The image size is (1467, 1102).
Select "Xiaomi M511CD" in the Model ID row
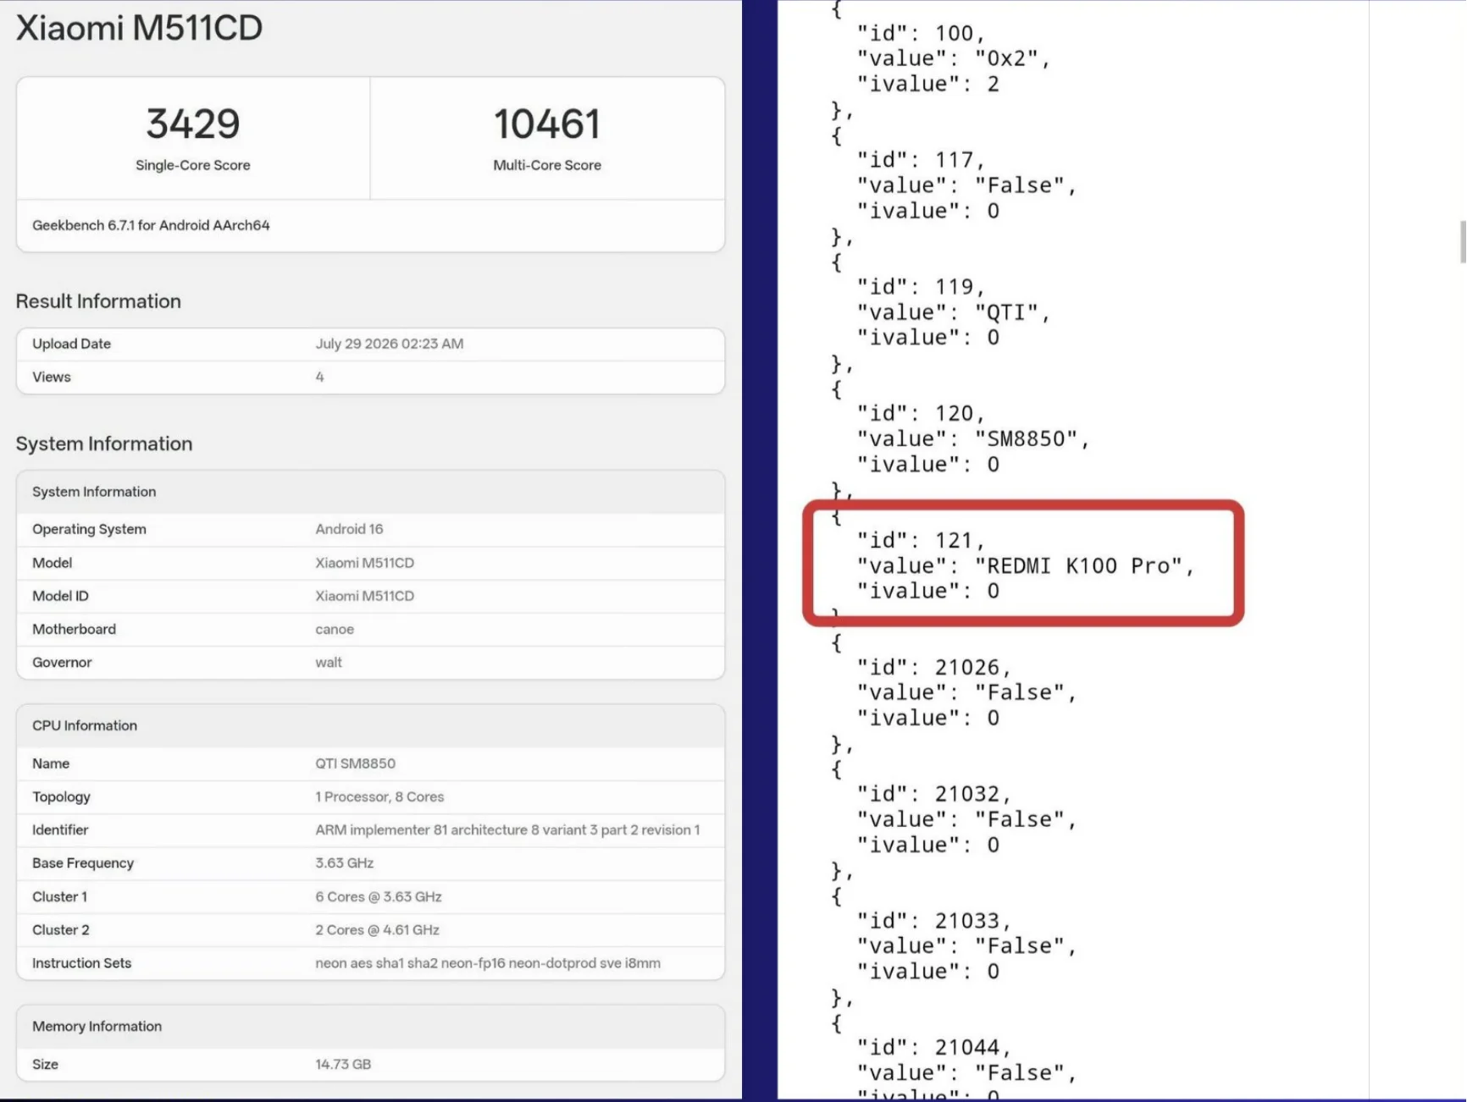365,596
